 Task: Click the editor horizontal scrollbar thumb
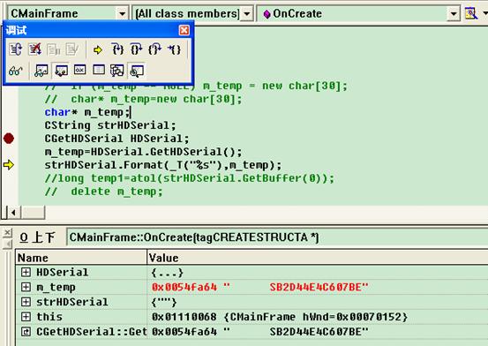pos(33,213)
